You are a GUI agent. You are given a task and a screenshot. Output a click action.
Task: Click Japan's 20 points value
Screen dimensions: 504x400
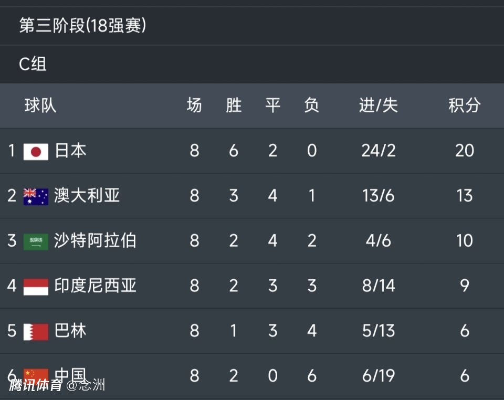click(x=464, y=151)
